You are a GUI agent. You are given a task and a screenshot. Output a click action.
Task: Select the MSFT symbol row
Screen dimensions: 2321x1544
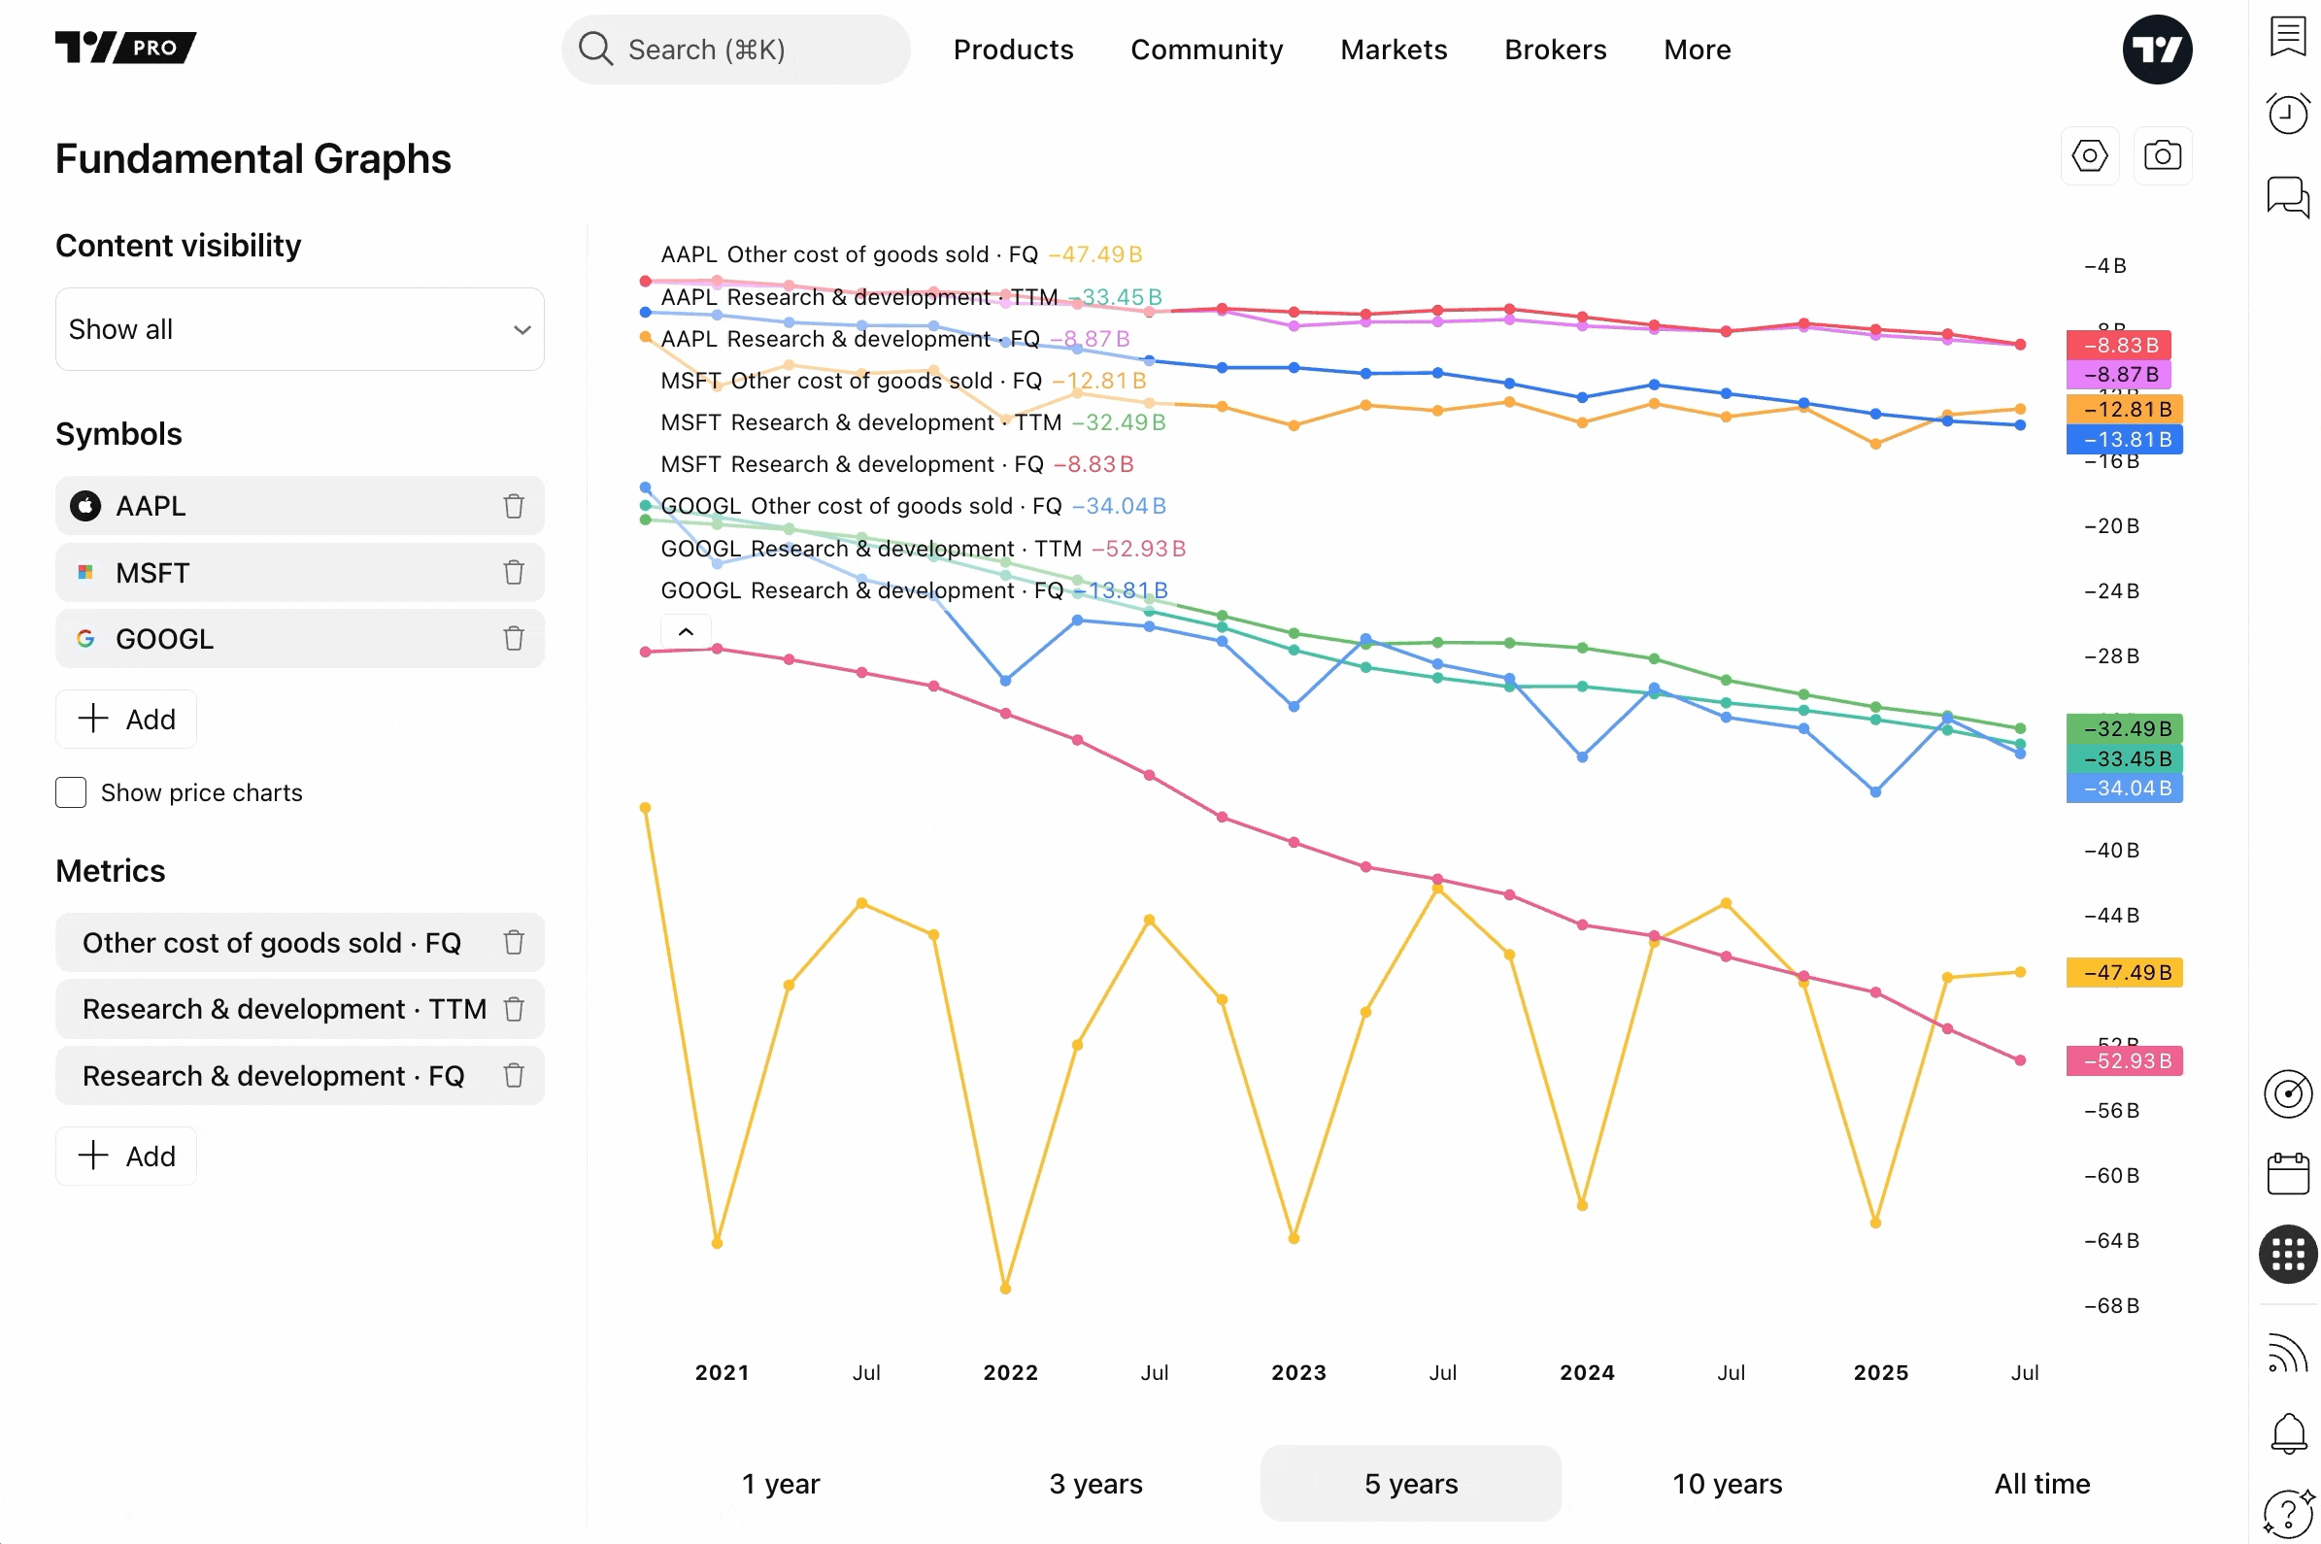[x=299, y=572]
